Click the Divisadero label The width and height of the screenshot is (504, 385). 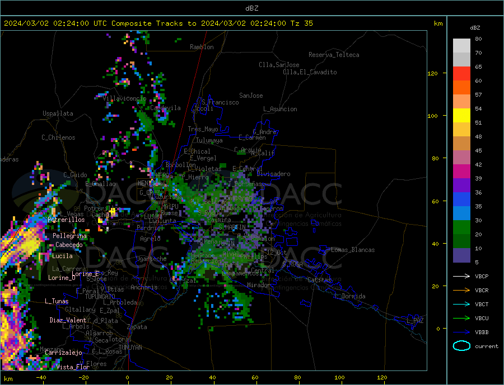[273, 174]
